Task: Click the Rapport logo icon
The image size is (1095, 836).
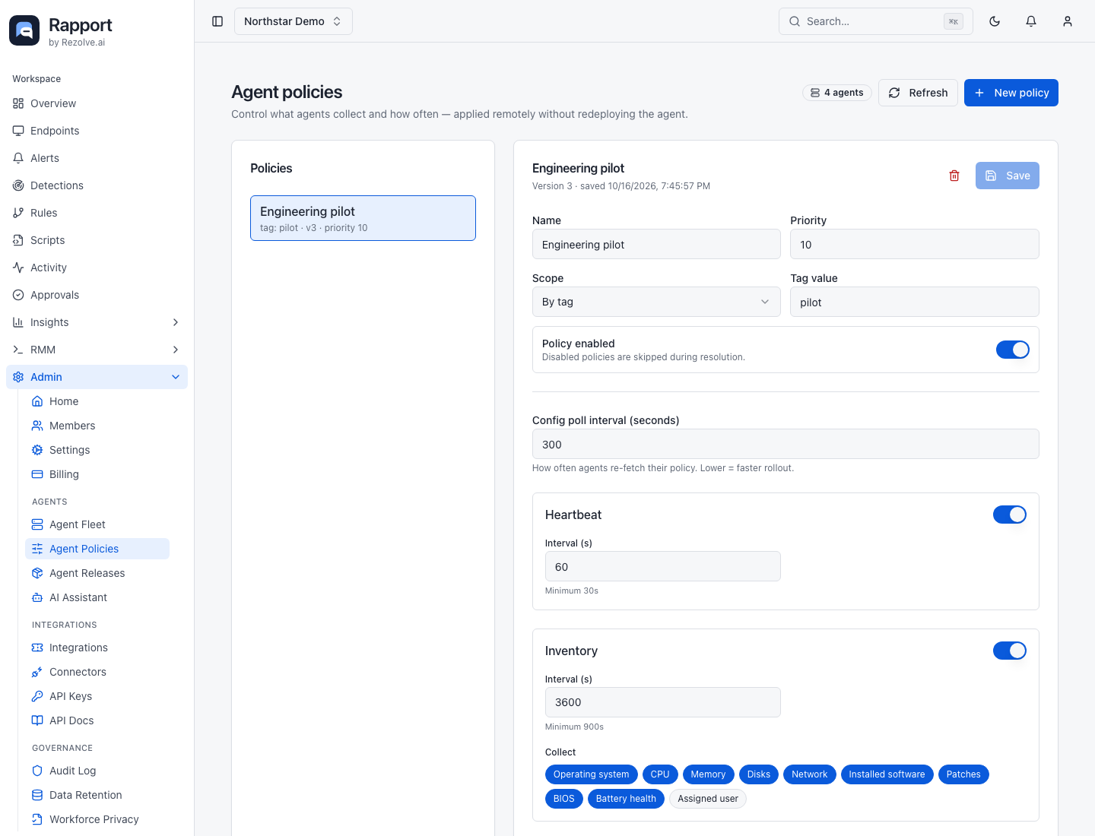Action: (24, 30)
